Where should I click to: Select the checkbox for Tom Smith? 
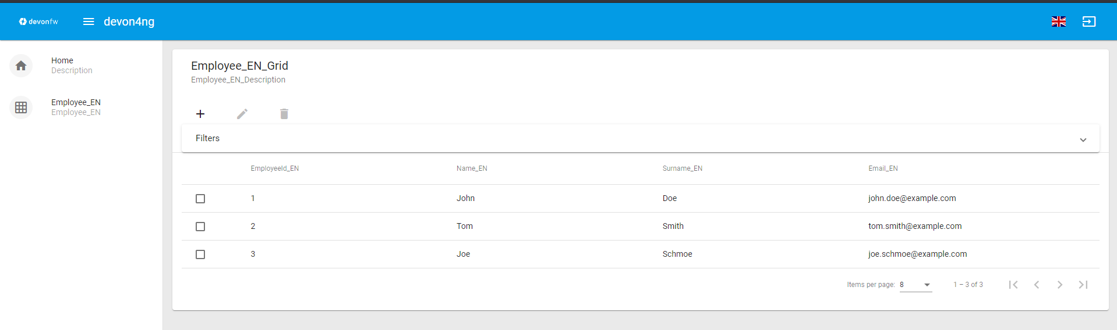pyautogui.click(x=200, y=227)
